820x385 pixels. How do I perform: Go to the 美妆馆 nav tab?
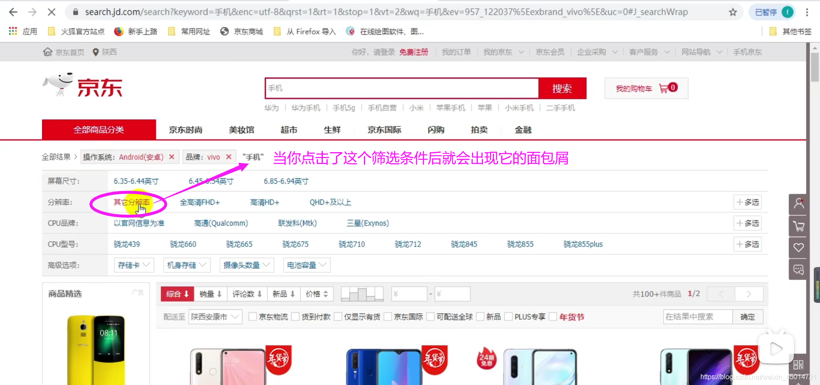point(241,130)
